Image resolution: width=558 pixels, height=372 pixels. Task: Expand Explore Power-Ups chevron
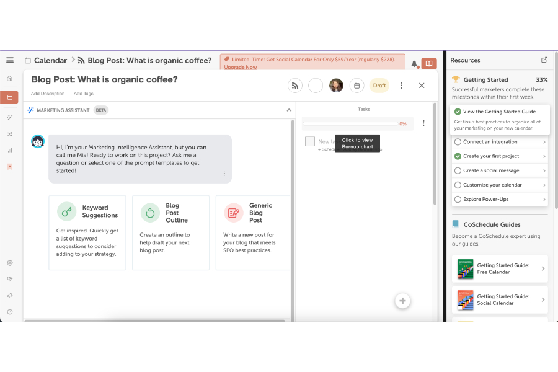(x=544, y=200)
